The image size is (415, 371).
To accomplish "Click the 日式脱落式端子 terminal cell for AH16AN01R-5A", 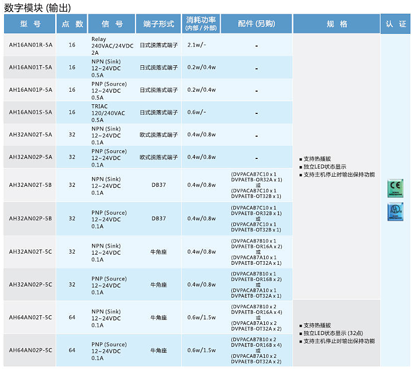I will click(158, 45).
